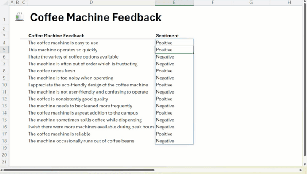Screen dimensions: 307x174
Task: Click the scroll down arrow on vertical scrollbar
Action: pyautogui.click(x=304, y=164)
